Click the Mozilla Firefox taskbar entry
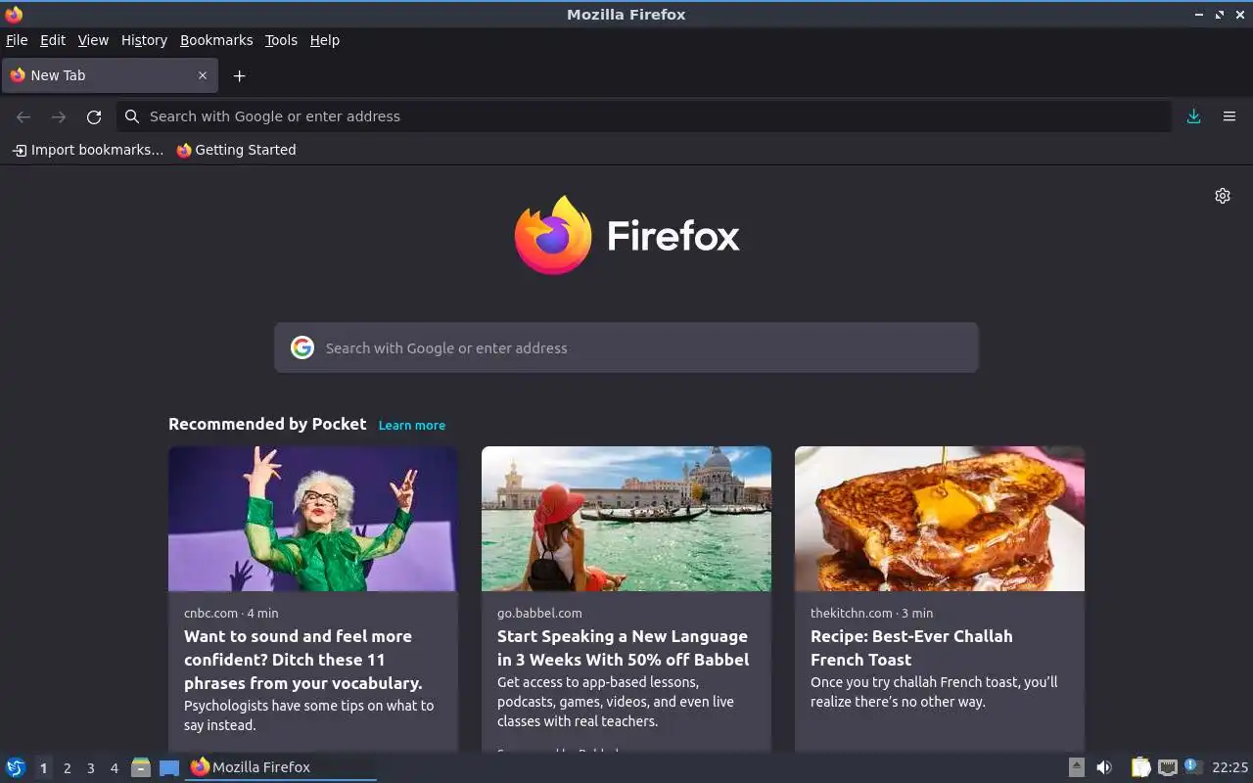This screenshot has width=1253, height=783. pos(281,767)
